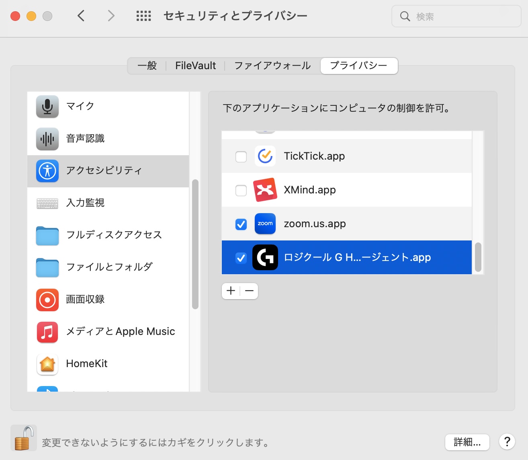Switch to the FileVault tab
This screenshot has width=528, height=460.
(196, 66)
